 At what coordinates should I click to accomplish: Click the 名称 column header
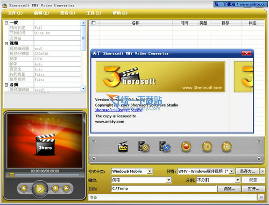click(x=136, y=23)
